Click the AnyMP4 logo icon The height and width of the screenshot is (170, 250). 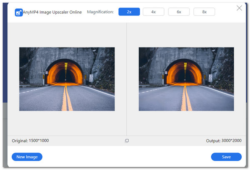click(x=18, y=12)
